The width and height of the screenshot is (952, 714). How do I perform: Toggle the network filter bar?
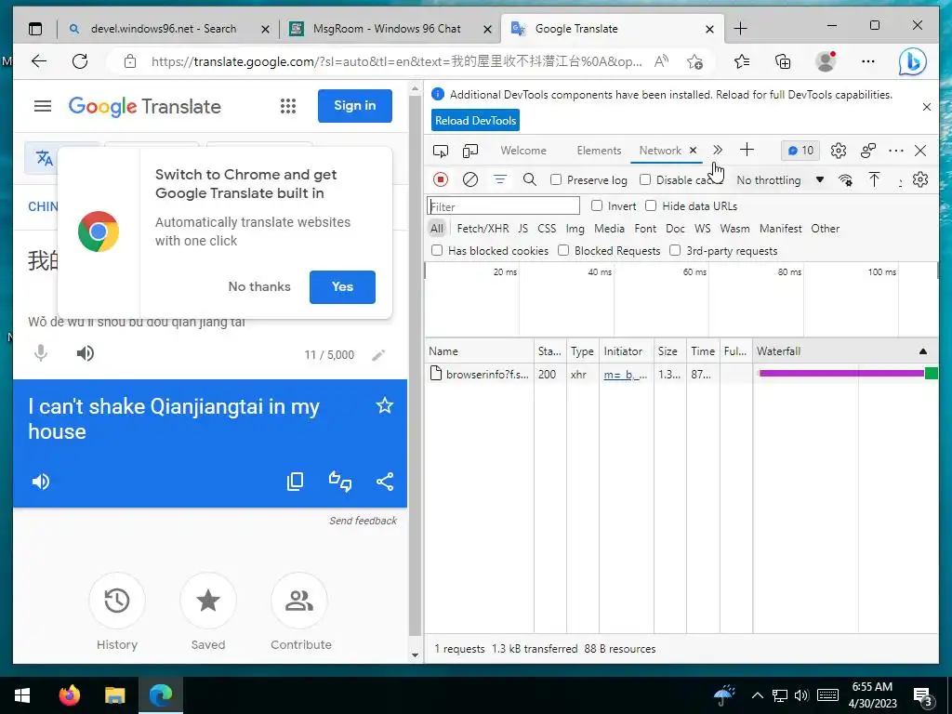pos(499,179)
